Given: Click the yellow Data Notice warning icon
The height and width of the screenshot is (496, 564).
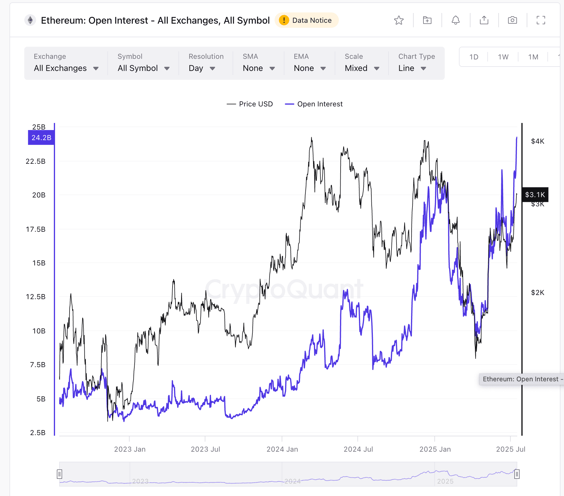Looking at the screenshot, I should pyautogui.click(x=284, y=20).
